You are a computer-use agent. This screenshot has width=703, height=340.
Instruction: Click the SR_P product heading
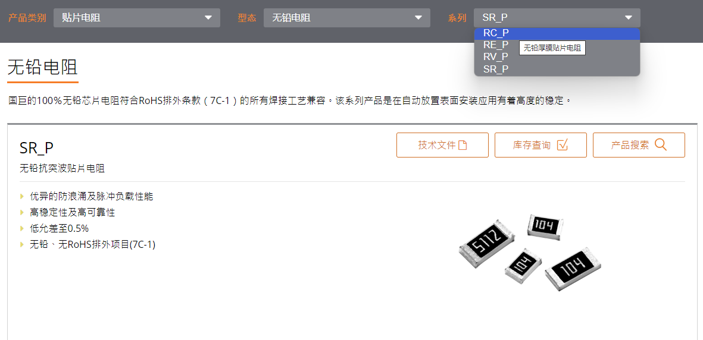[x=37, y=148]
